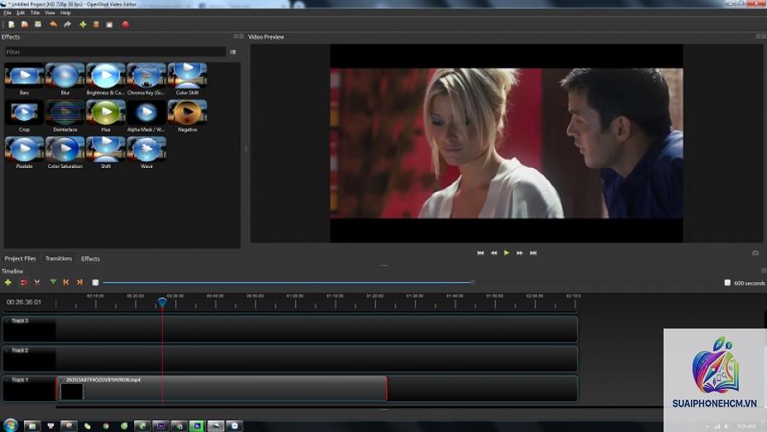The height and width of the screenshot is (432, 767).
Task: Select the Crop effect
Action: (x=24, y=116)
